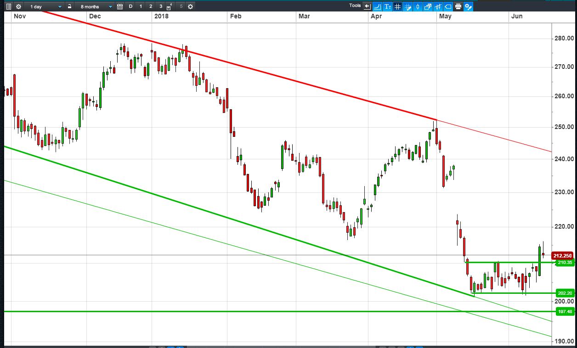Click the Tools label

[x=355, y=6]
